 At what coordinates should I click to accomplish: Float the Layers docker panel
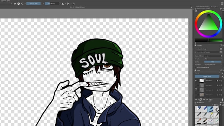[x=221, y=70]
